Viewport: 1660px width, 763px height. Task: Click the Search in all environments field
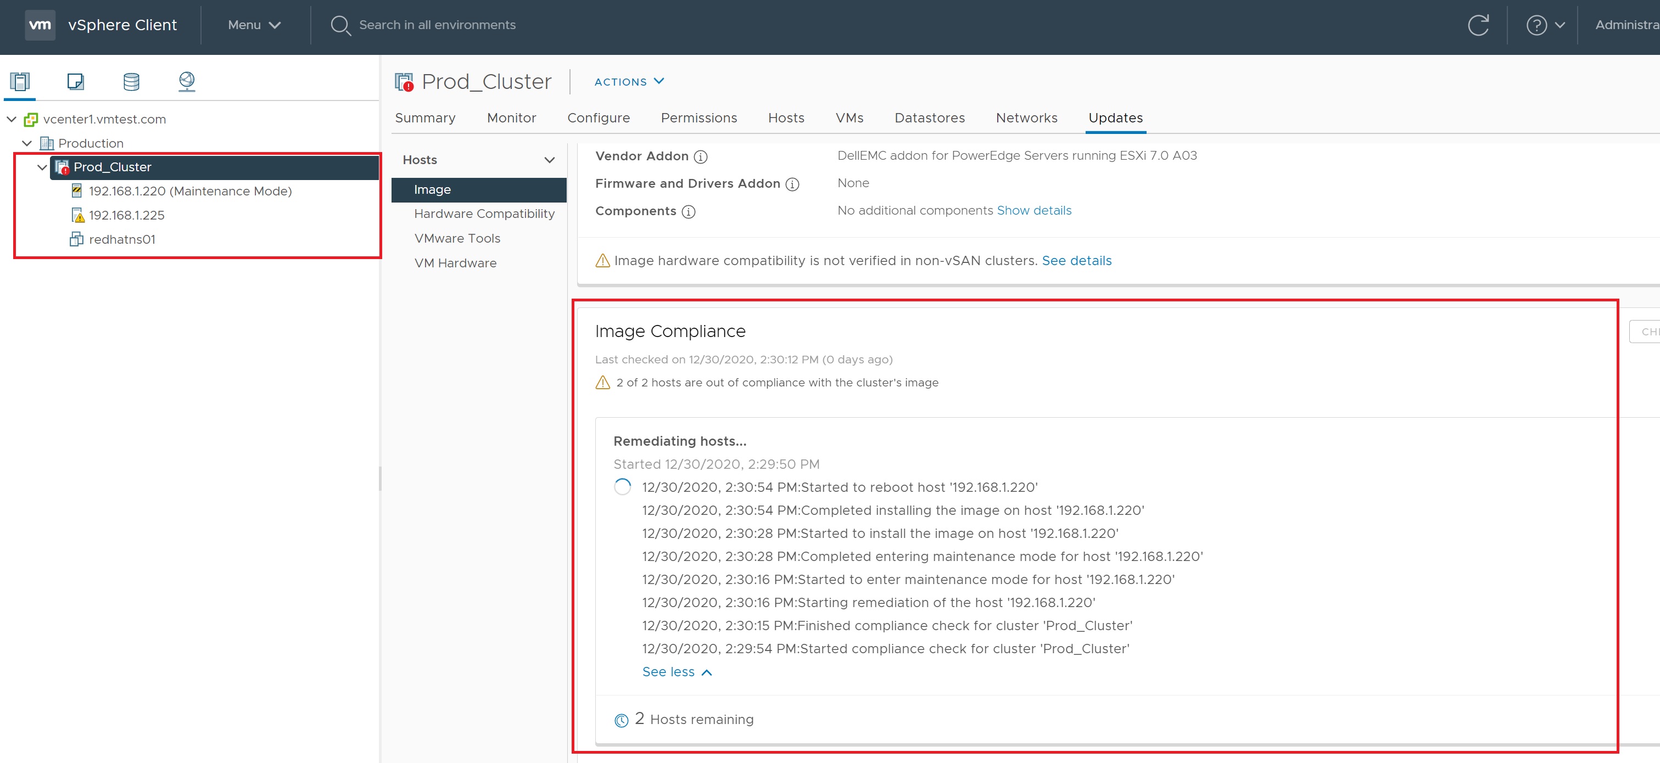pos(437,25)
